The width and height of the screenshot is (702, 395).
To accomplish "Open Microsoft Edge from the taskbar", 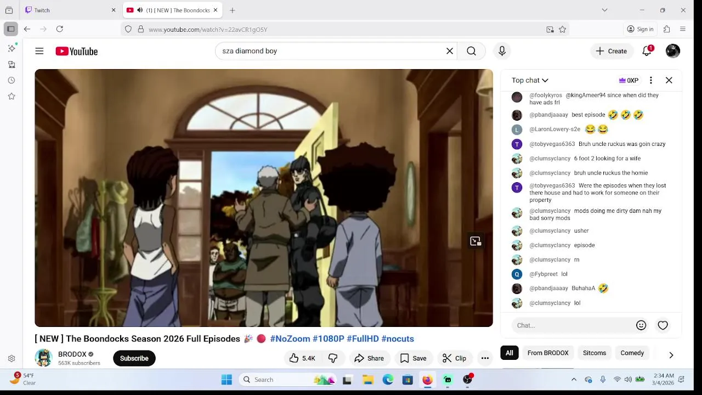I will pos(388,380).
